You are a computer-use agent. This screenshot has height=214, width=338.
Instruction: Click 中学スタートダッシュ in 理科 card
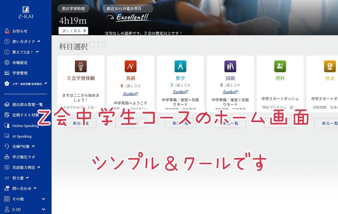280,99
